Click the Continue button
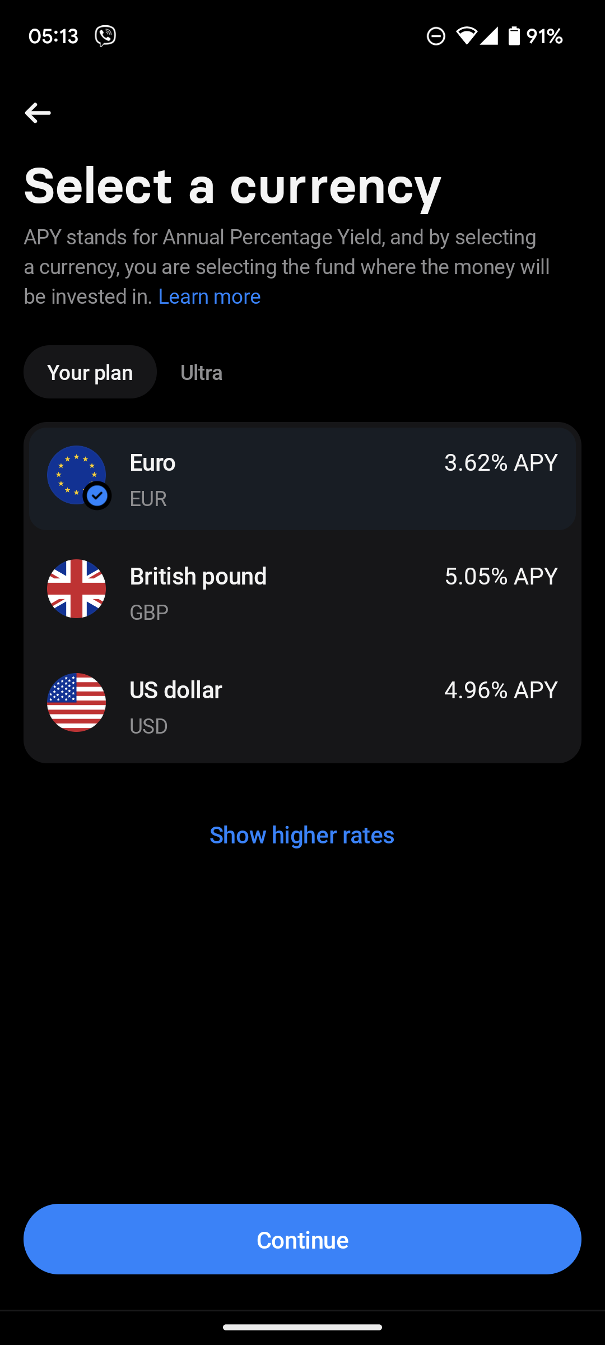605x1345 pixels. tap(302, 1239)
